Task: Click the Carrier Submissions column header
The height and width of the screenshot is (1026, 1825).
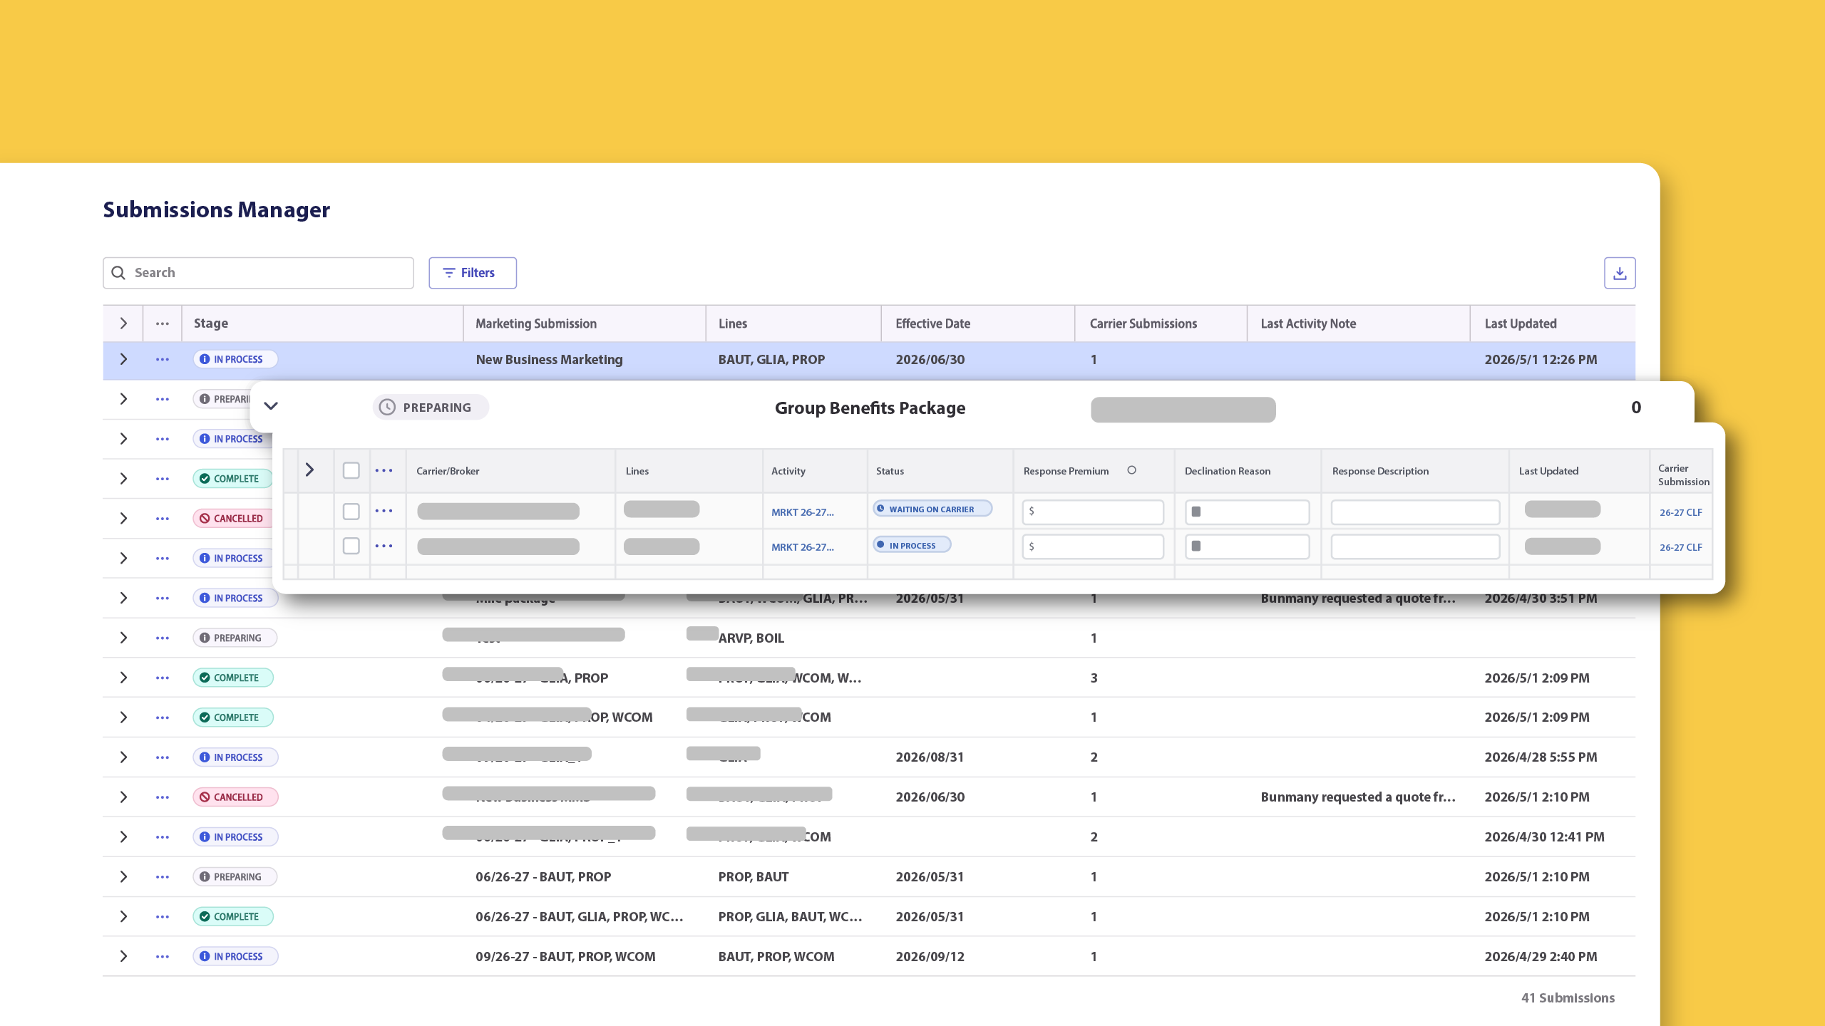Action: [x=1143, y=323]
